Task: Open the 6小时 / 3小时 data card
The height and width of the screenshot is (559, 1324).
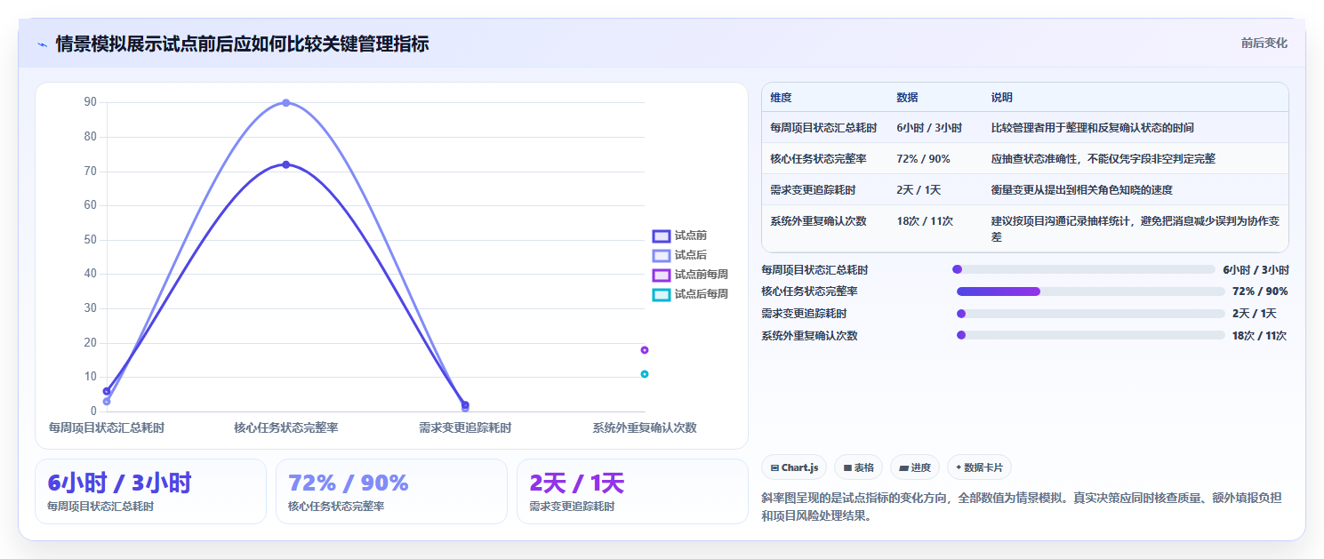Action: [x=150, y=491]
